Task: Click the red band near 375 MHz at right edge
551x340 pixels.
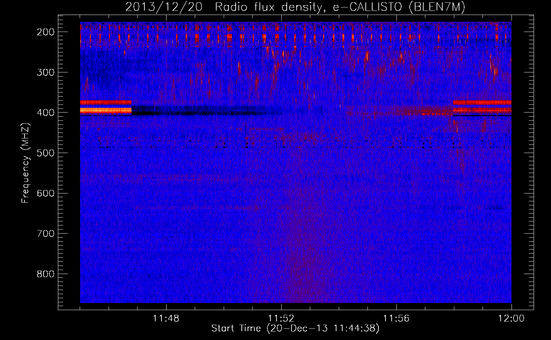Action: click(482, 102)
